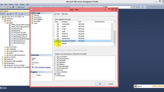Viewport: 164px width, 92px height.
Task: Open the View menu
Action: pos(6,5)
